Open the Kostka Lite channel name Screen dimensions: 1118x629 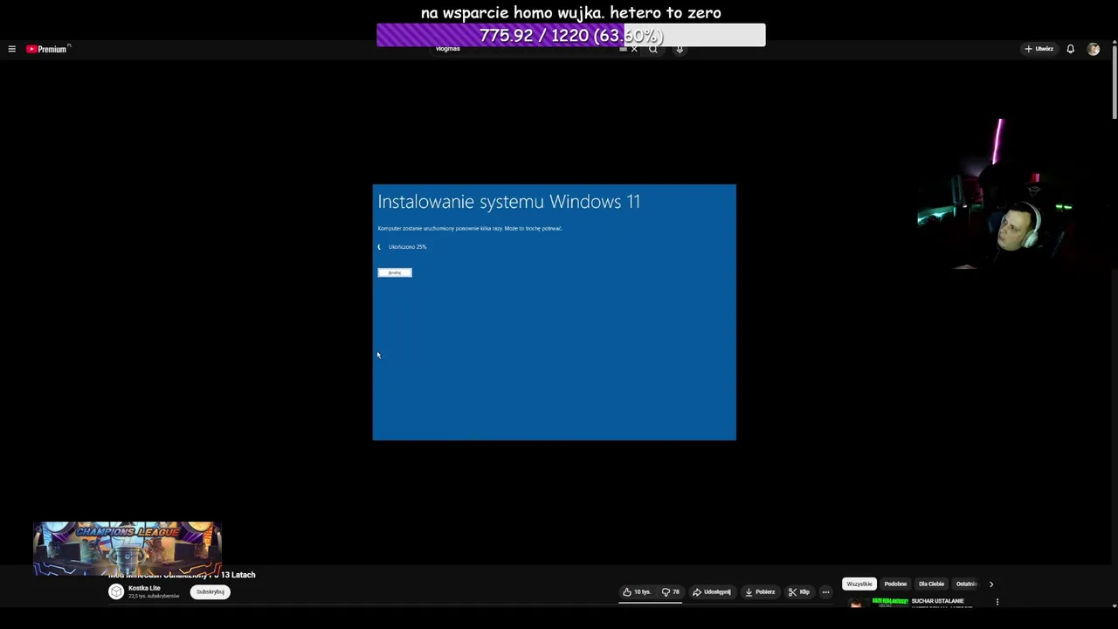[x=144, y=588]
